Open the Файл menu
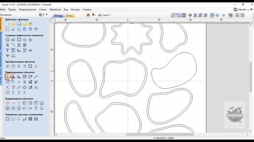Viewport: 254px width, 142px height. click(x=3, y=9)
